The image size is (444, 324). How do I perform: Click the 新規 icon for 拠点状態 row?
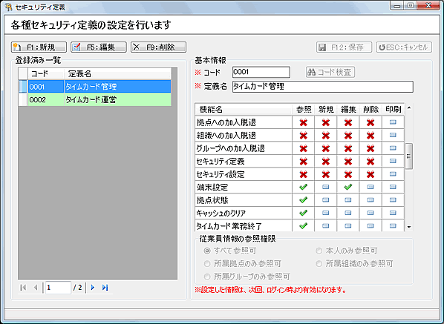(x=326, y=200)
